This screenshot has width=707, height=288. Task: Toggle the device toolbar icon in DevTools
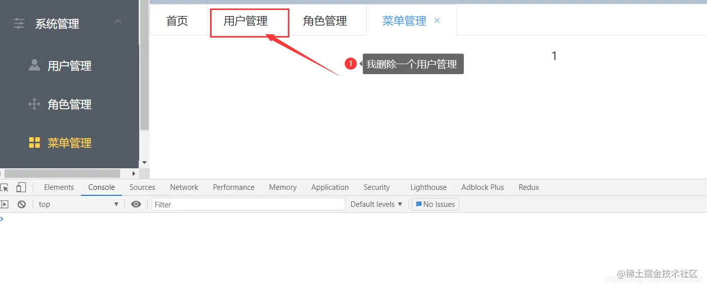21,187
